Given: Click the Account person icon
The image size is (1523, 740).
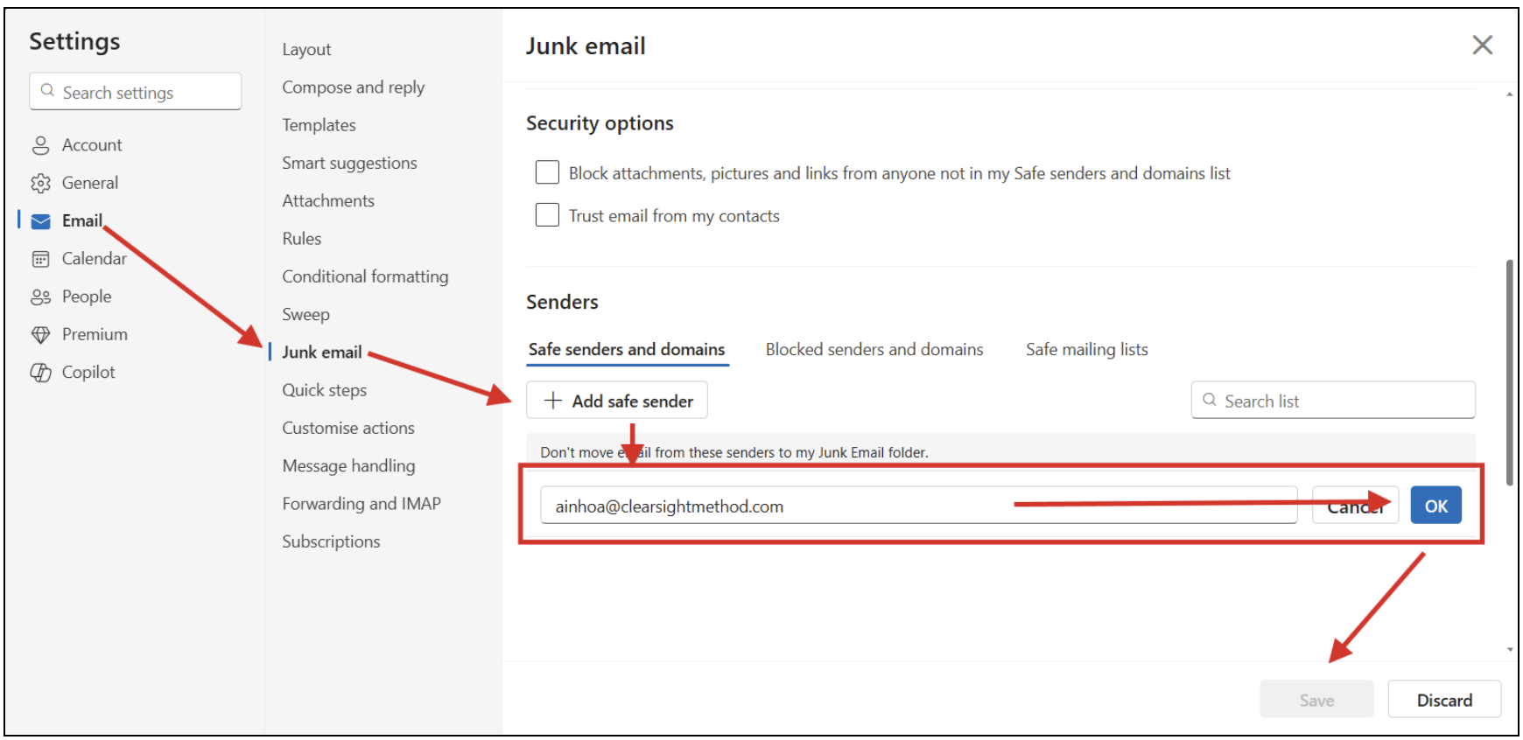Looking at the screenshot, I should pyautogui.click(x=40, y=145).
